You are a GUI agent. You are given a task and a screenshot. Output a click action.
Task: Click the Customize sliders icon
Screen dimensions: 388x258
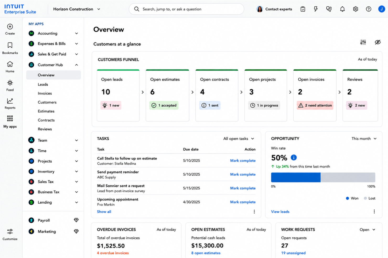[x=10, y=231]
